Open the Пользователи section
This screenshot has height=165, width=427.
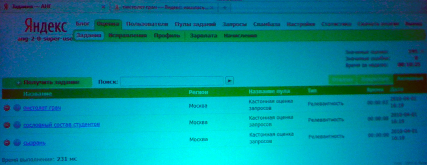click(x=147, y=24)
